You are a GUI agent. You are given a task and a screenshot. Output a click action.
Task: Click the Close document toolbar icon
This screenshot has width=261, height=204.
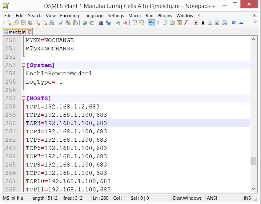(37, 23)
